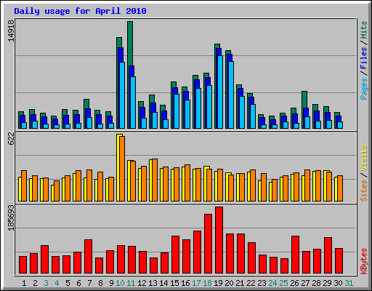Click the cyan Pages bar for day 19
This screenshot has width=372, height=291.
(x=220, y=92)
